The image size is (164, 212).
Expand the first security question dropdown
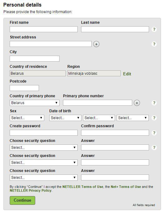(x=44, y=148)
